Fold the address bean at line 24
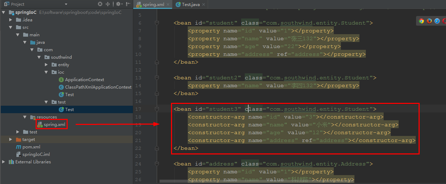 pos(157,164)
